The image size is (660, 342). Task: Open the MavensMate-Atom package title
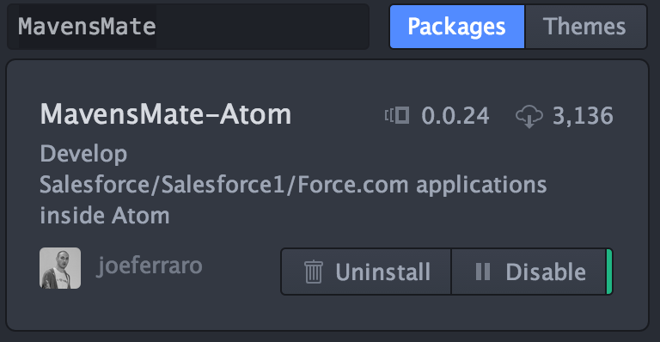166,114
